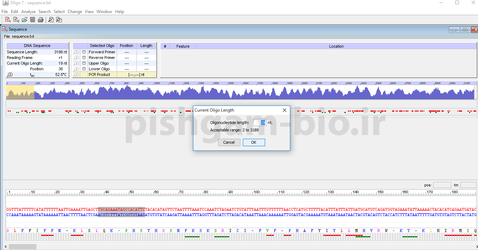Cancel the Current Oligo Length dialog
This screenshot has height=250, width=478.
point(229,142)
